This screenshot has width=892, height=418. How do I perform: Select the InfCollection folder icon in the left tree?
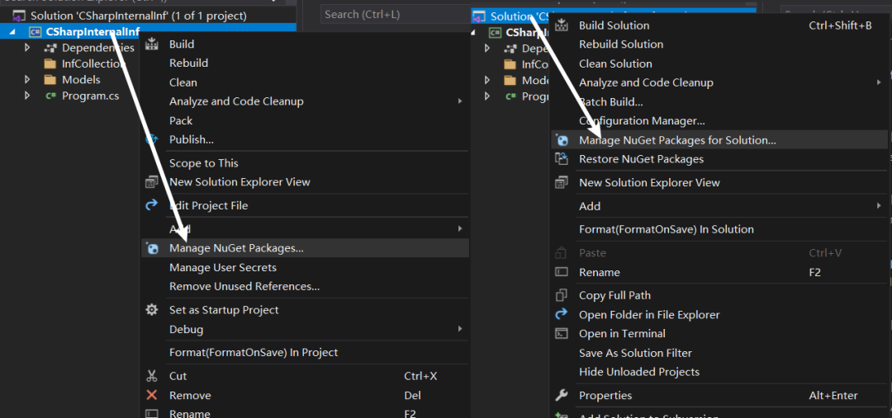click(x=50, y=63)
